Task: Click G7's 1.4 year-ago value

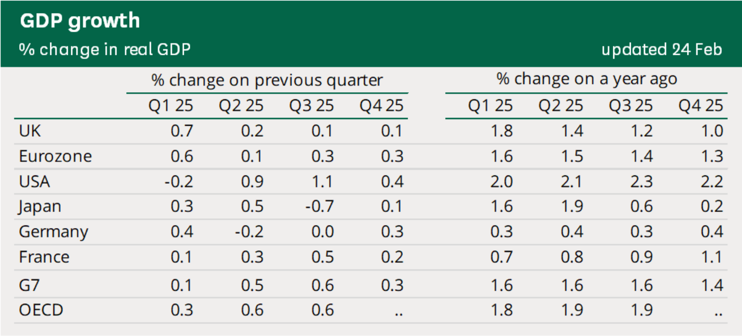Action: [x=712, y=286]
